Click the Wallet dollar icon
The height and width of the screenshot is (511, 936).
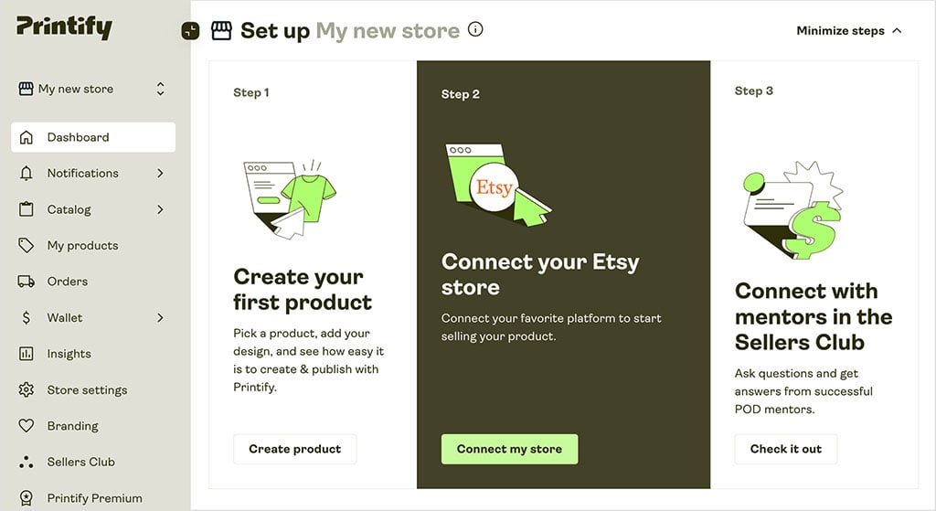pyautogui.click(x=27, y=318)
